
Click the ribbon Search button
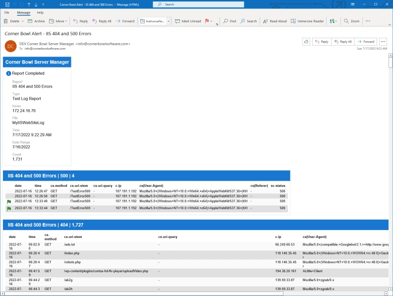249,21
